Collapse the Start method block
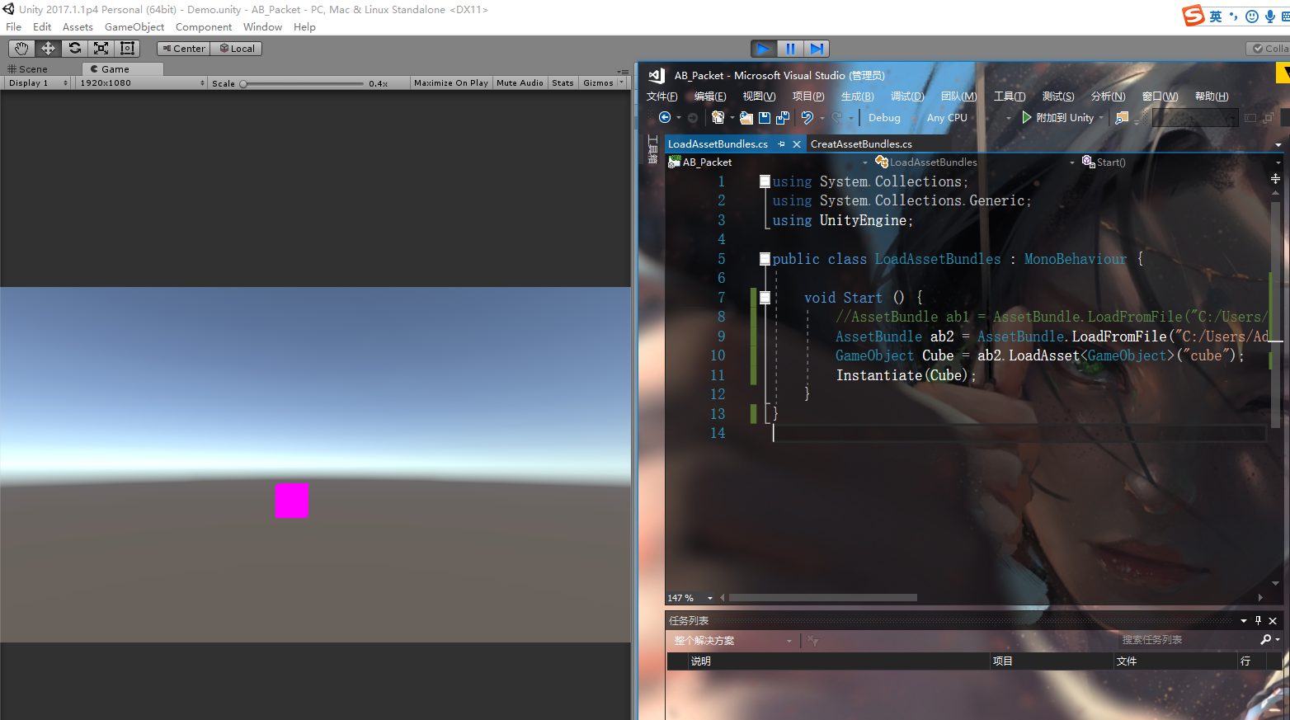This screenshot has height=720, width=1290. (x=765, y=298)
